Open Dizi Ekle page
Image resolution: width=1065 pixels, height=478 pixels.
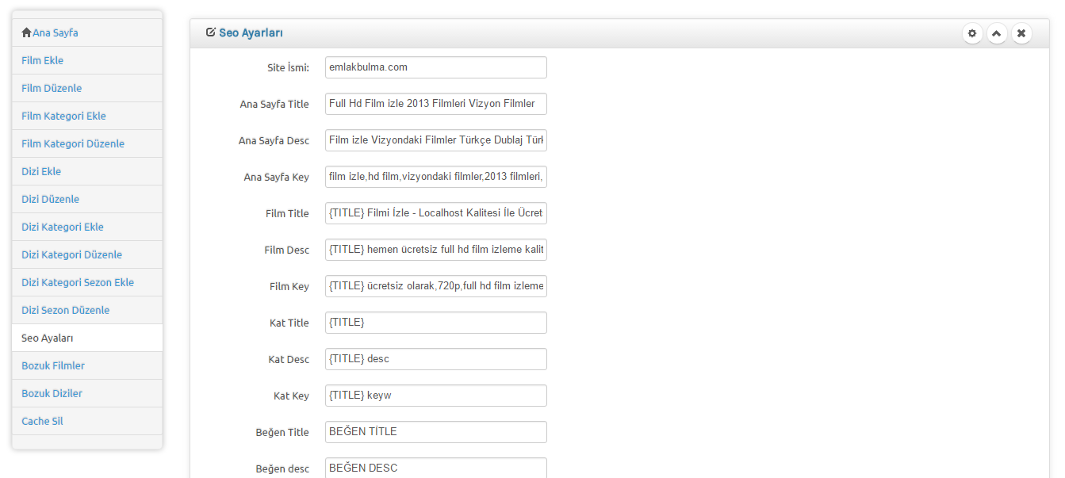[x=87, y=171]
